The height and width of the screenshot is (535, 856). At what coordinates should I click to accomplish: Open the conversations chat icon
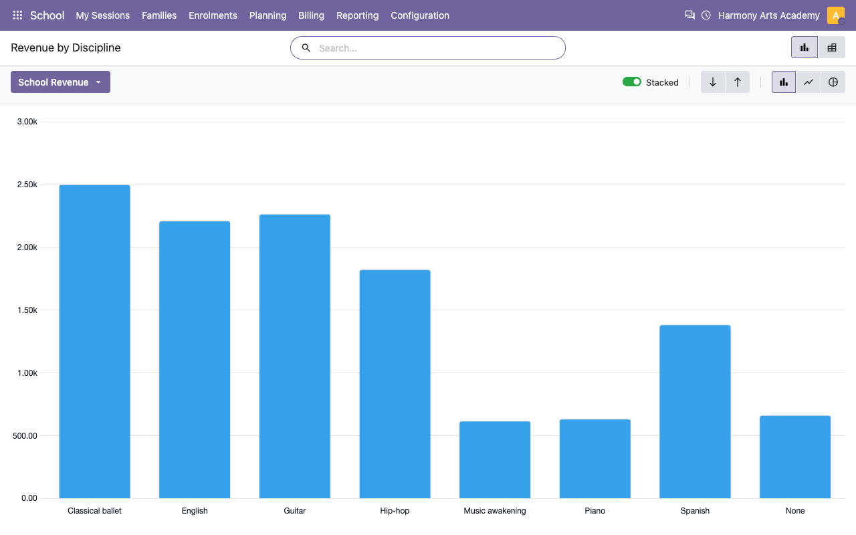coord(690,15)
